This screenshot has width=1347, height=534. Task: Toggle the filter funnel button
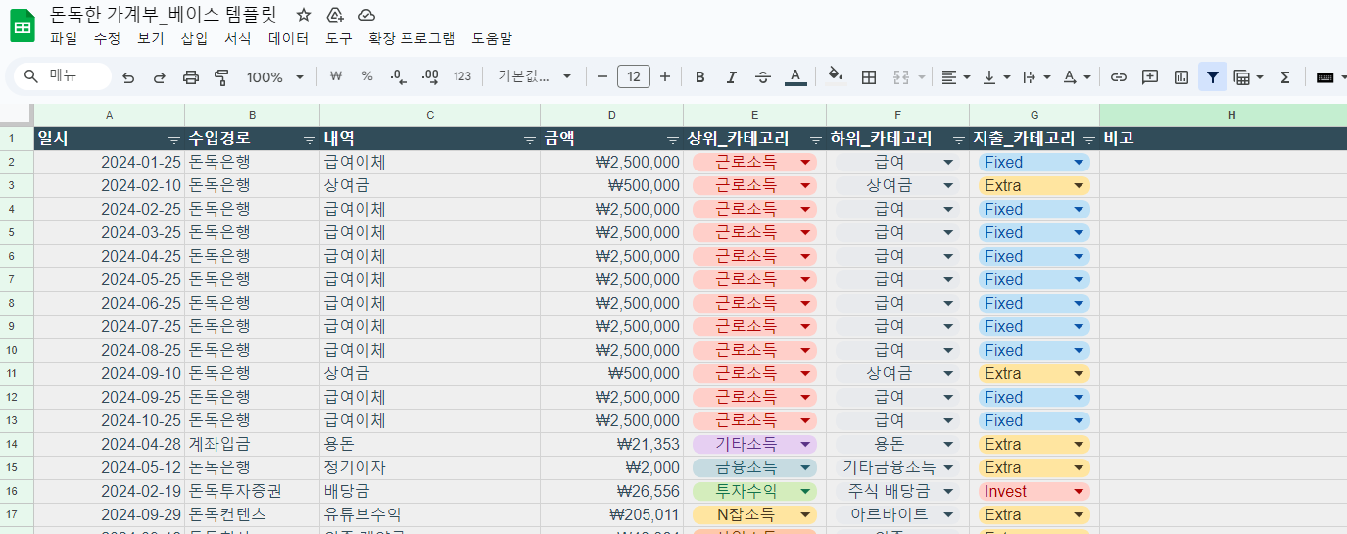[1213, 77]
